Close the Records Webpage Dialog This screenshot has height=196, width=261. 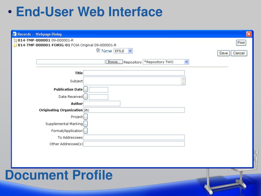249,34
